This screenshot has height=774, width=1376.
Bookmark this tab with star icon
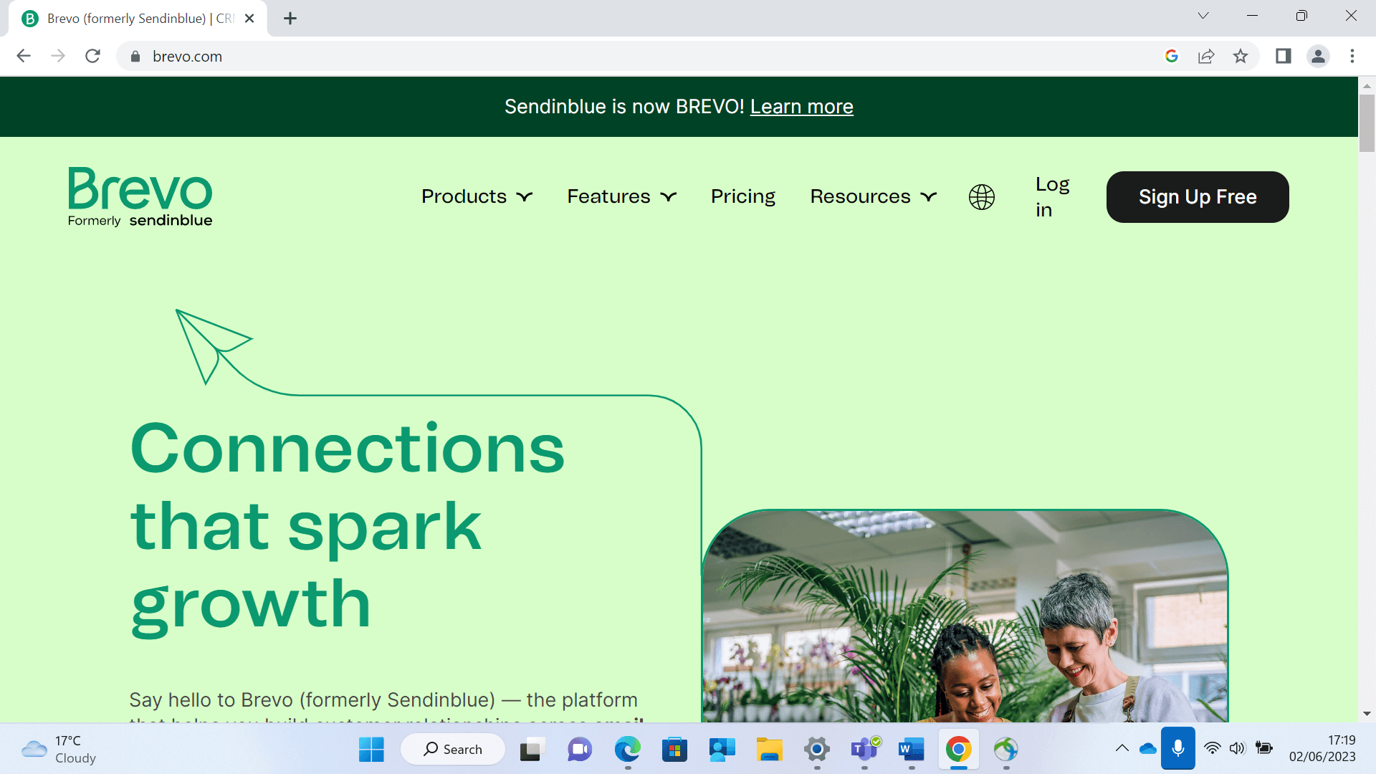[1241, 56]
